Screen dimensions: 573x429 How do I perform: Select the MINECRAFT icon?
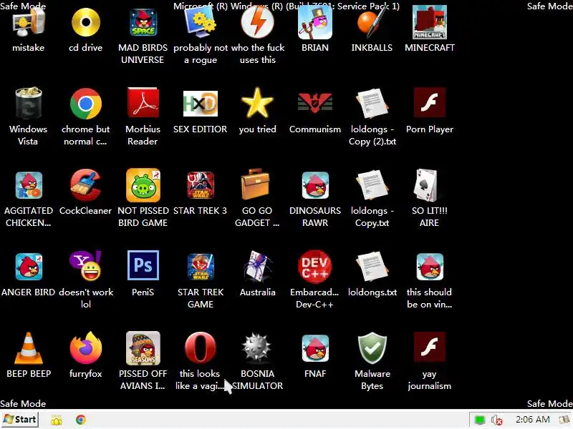tap(430, 22)
